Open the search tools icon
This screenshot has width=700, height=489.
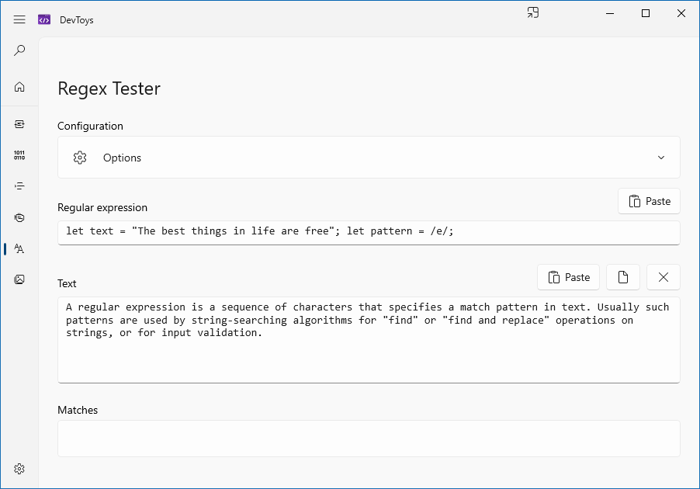point(19,50)
